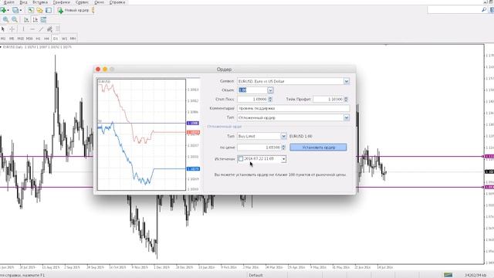The width and height of the screenshot is (494, 278).
Task: Click the Default profile in status bar
Action: tap(255, 275)
